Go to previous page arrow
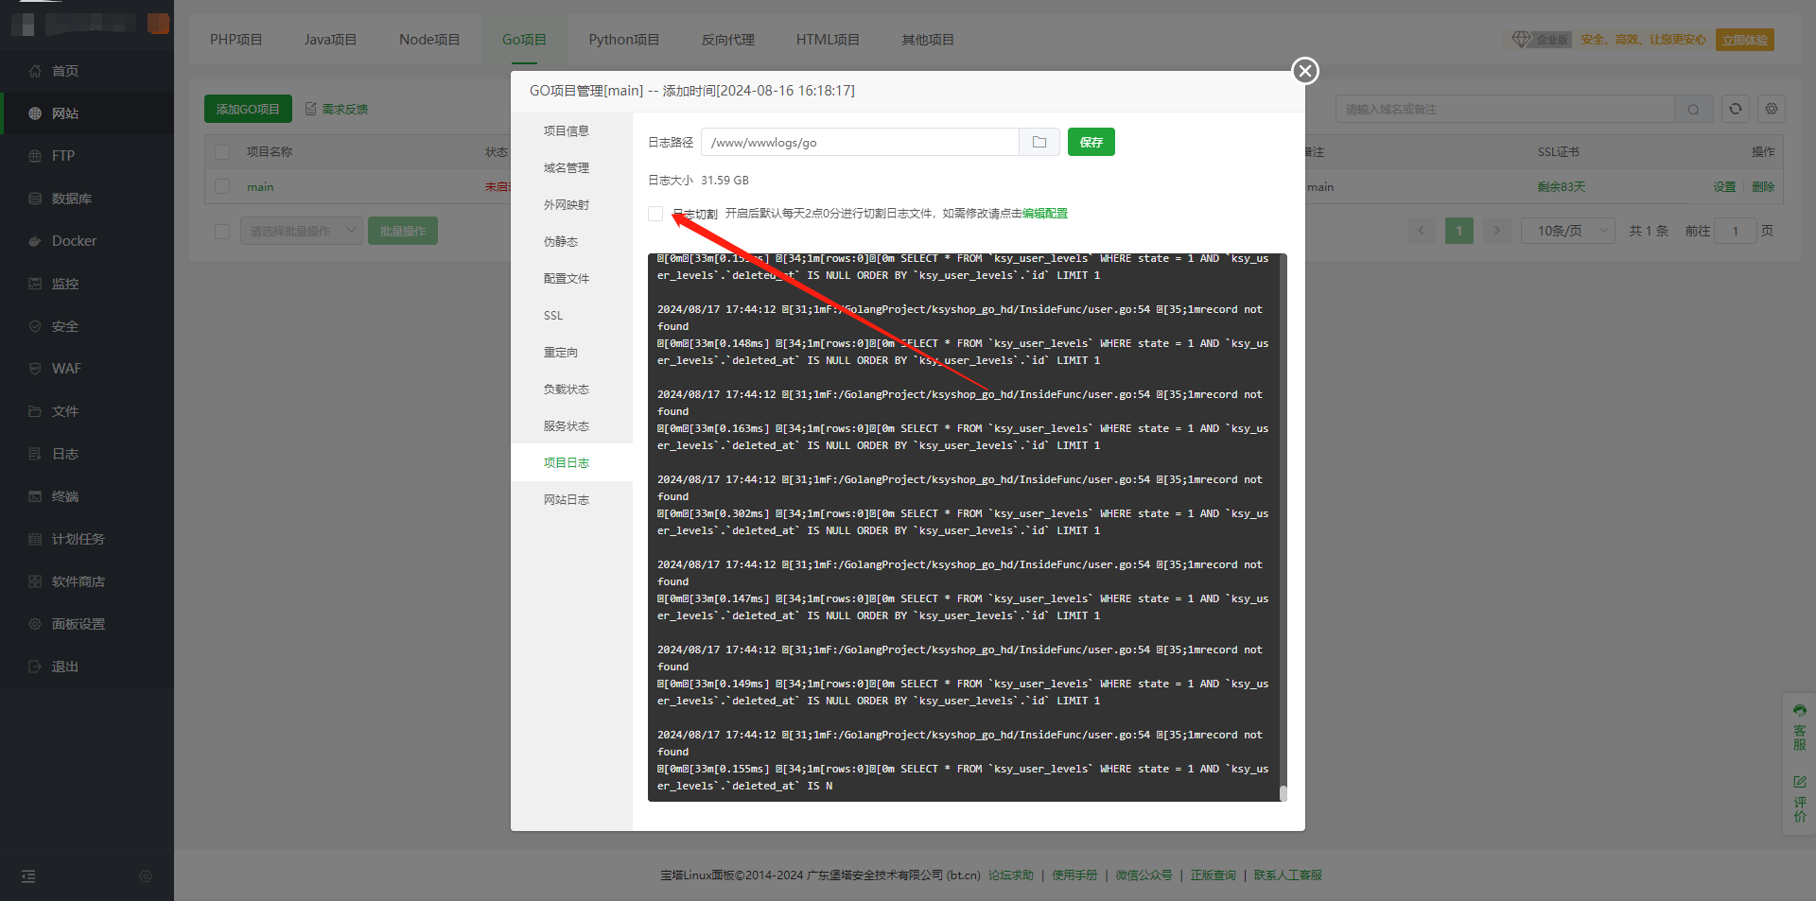The image size is (1816, 901). [x=1421, y=231]
